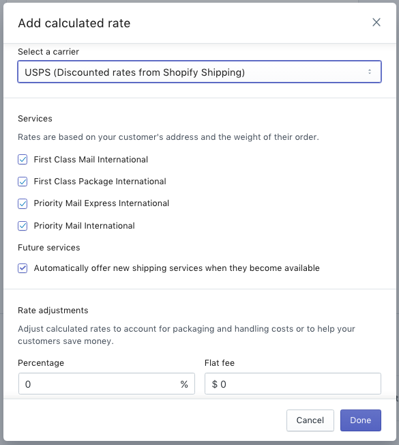Screen dimensions: 399x445
Task: Disable Priority Mail Express International checkbox
Action: [x=23, y=203]
